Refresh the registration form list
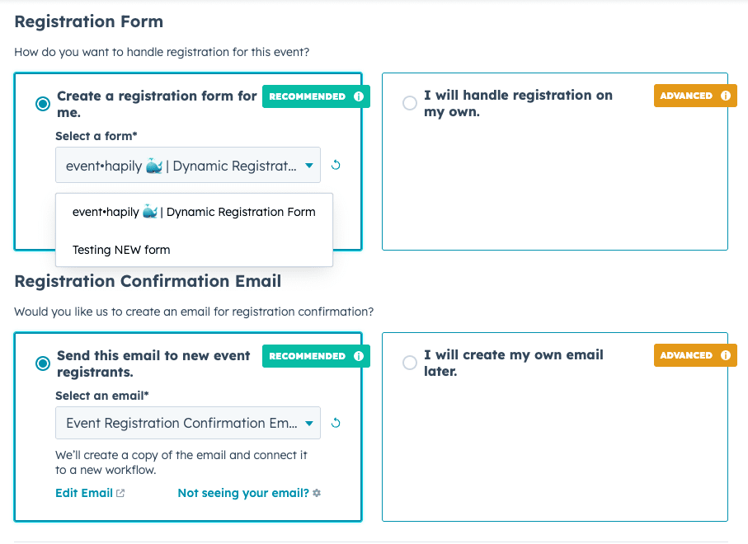The width and height of the screenshot is (748, 544). [x=336, y=165]
